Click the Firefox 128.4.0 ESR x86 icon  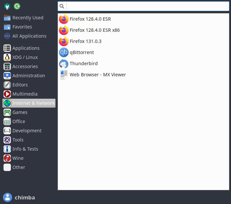click(64, 30)
